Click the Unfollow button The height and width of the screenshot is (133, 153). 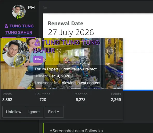click(x=14, y=112)
